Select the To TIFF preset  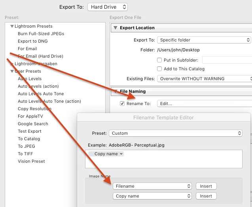pos(25,154)
